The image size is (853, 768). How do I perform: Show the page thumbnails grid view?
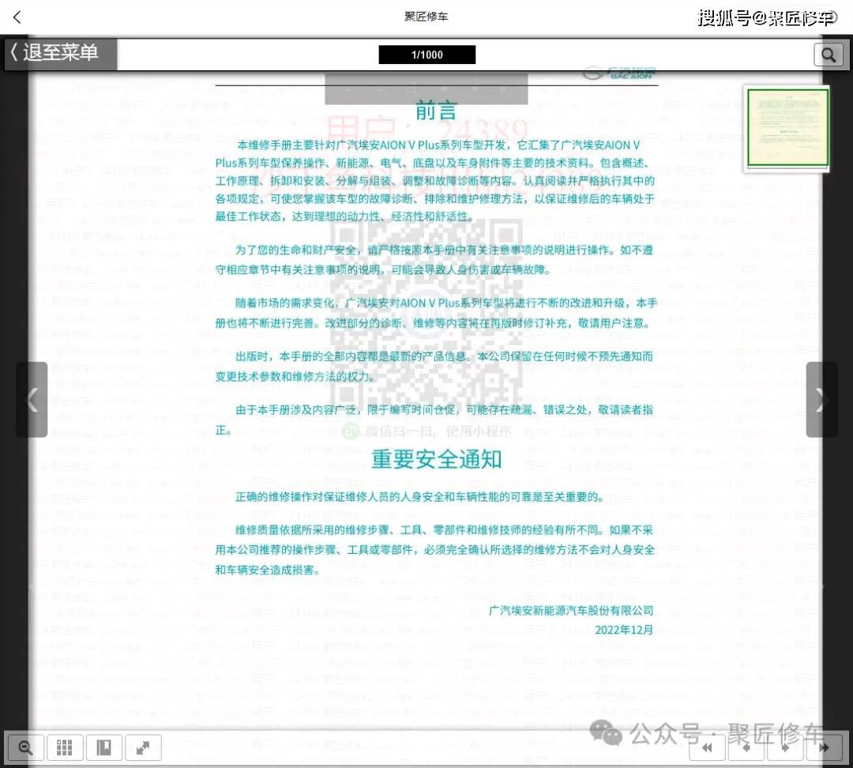[65, 747]
